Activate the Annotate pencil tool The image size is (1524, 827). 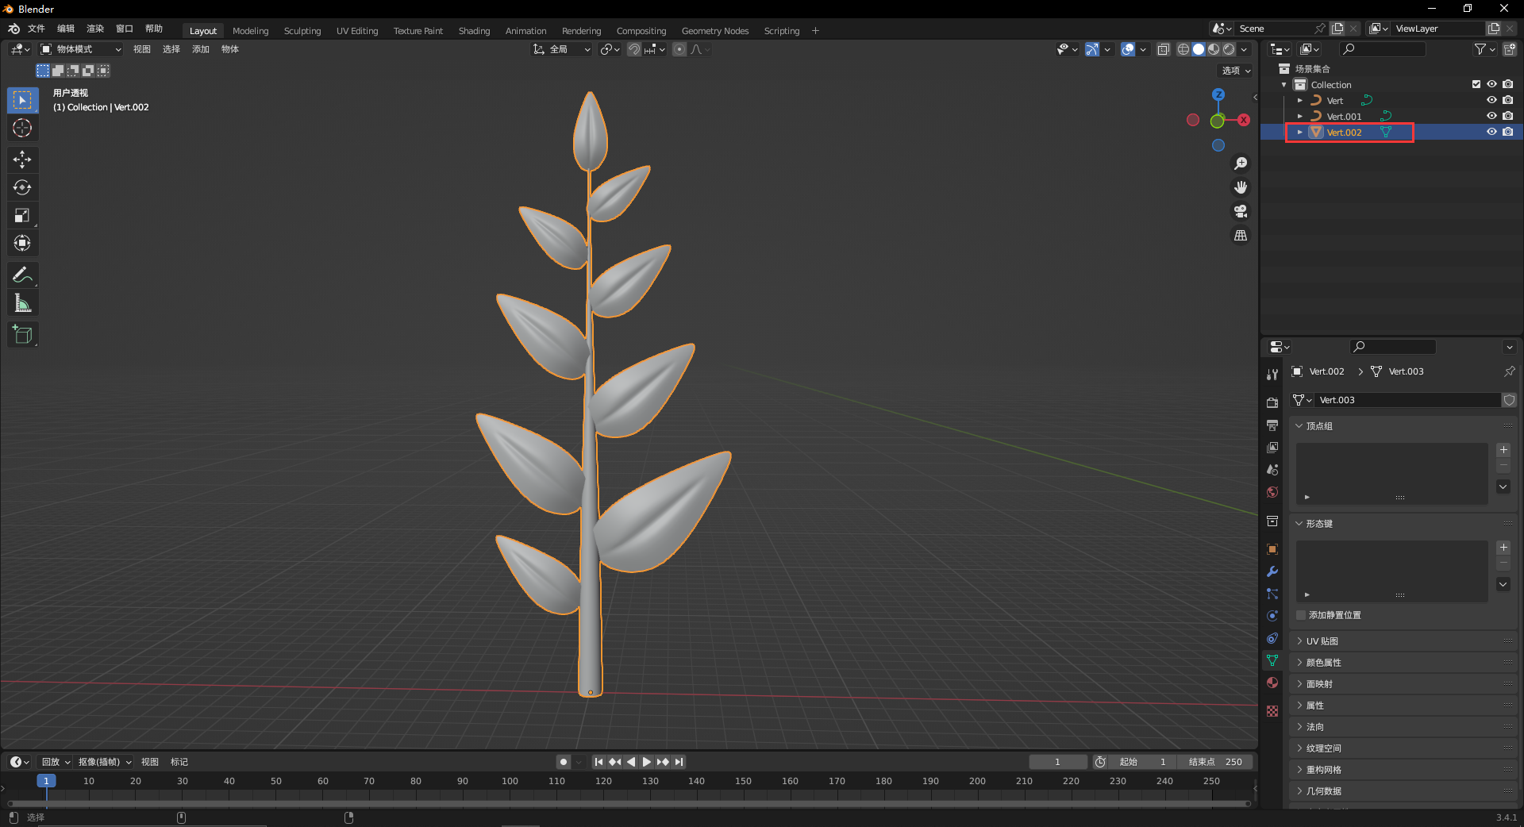[22, 275]
